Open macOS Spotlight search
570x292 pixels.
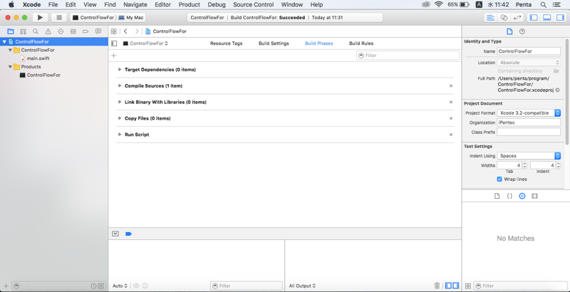[543, 5]
